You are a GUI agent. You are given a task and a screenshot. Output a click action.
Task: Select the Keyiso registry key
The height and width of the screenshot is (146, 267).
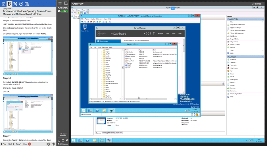(x=107, y=69)
